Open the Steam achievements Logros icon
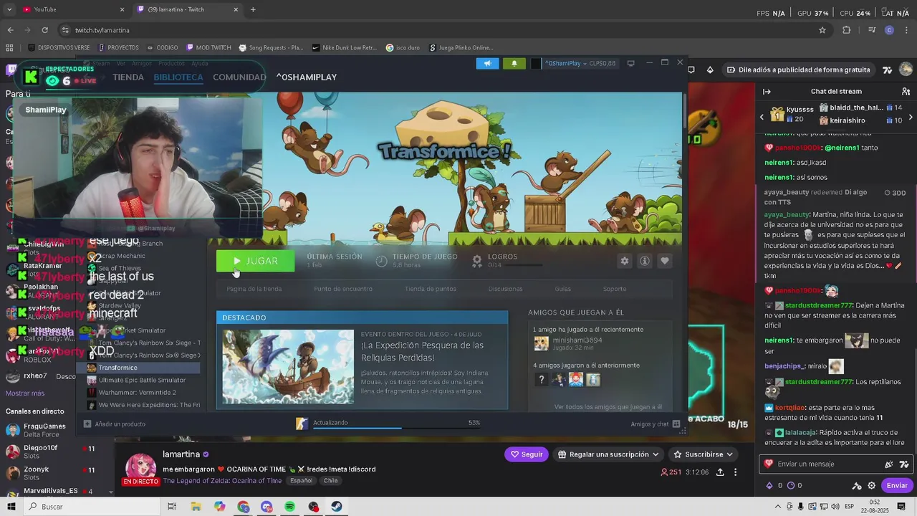Image resolution: width=917 pixels, height=516 pixels. point(477,261)
